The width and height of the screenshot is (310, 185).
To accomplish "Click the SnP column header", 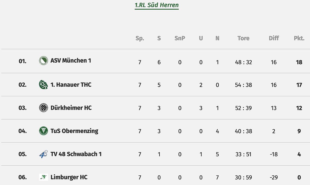I will click(180, 38).
